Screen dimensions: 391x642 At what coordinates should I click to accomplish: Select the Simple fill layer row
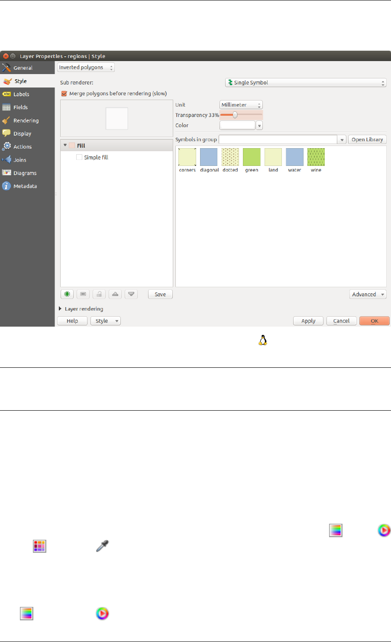pos(117,157)
